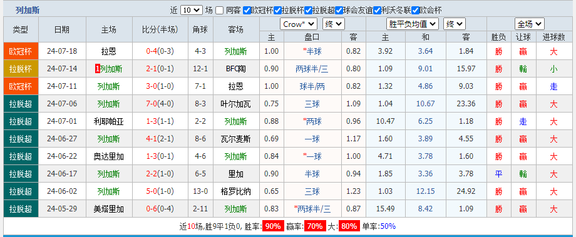Click the 50% odd rate value
This screenshot has width=576, height=237.
coord(388,226)
